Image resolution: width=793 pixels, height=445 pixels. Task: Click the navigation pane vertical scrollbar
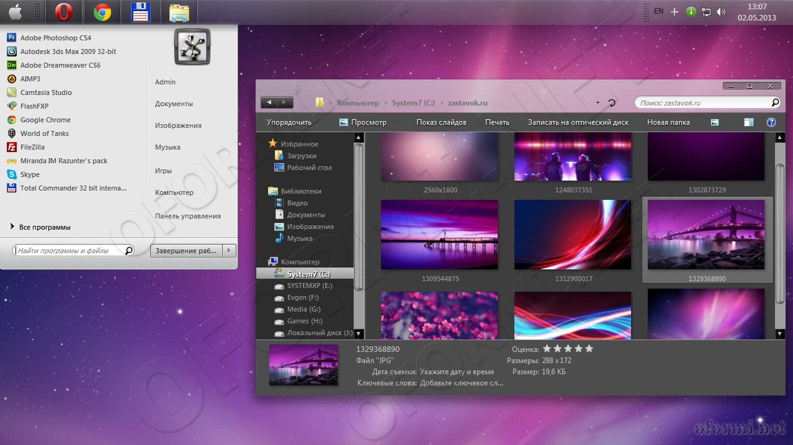tap(359, 217)
